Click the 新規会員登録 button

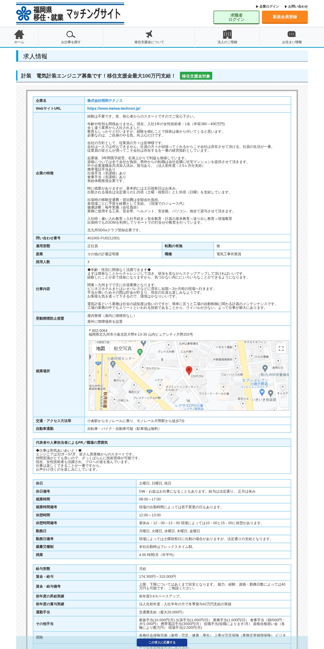285,17
